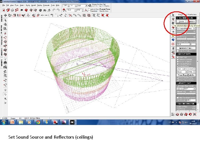Toggle Apply to Copy checkbox
200x150 pixels.
click(x=89, y=9)
